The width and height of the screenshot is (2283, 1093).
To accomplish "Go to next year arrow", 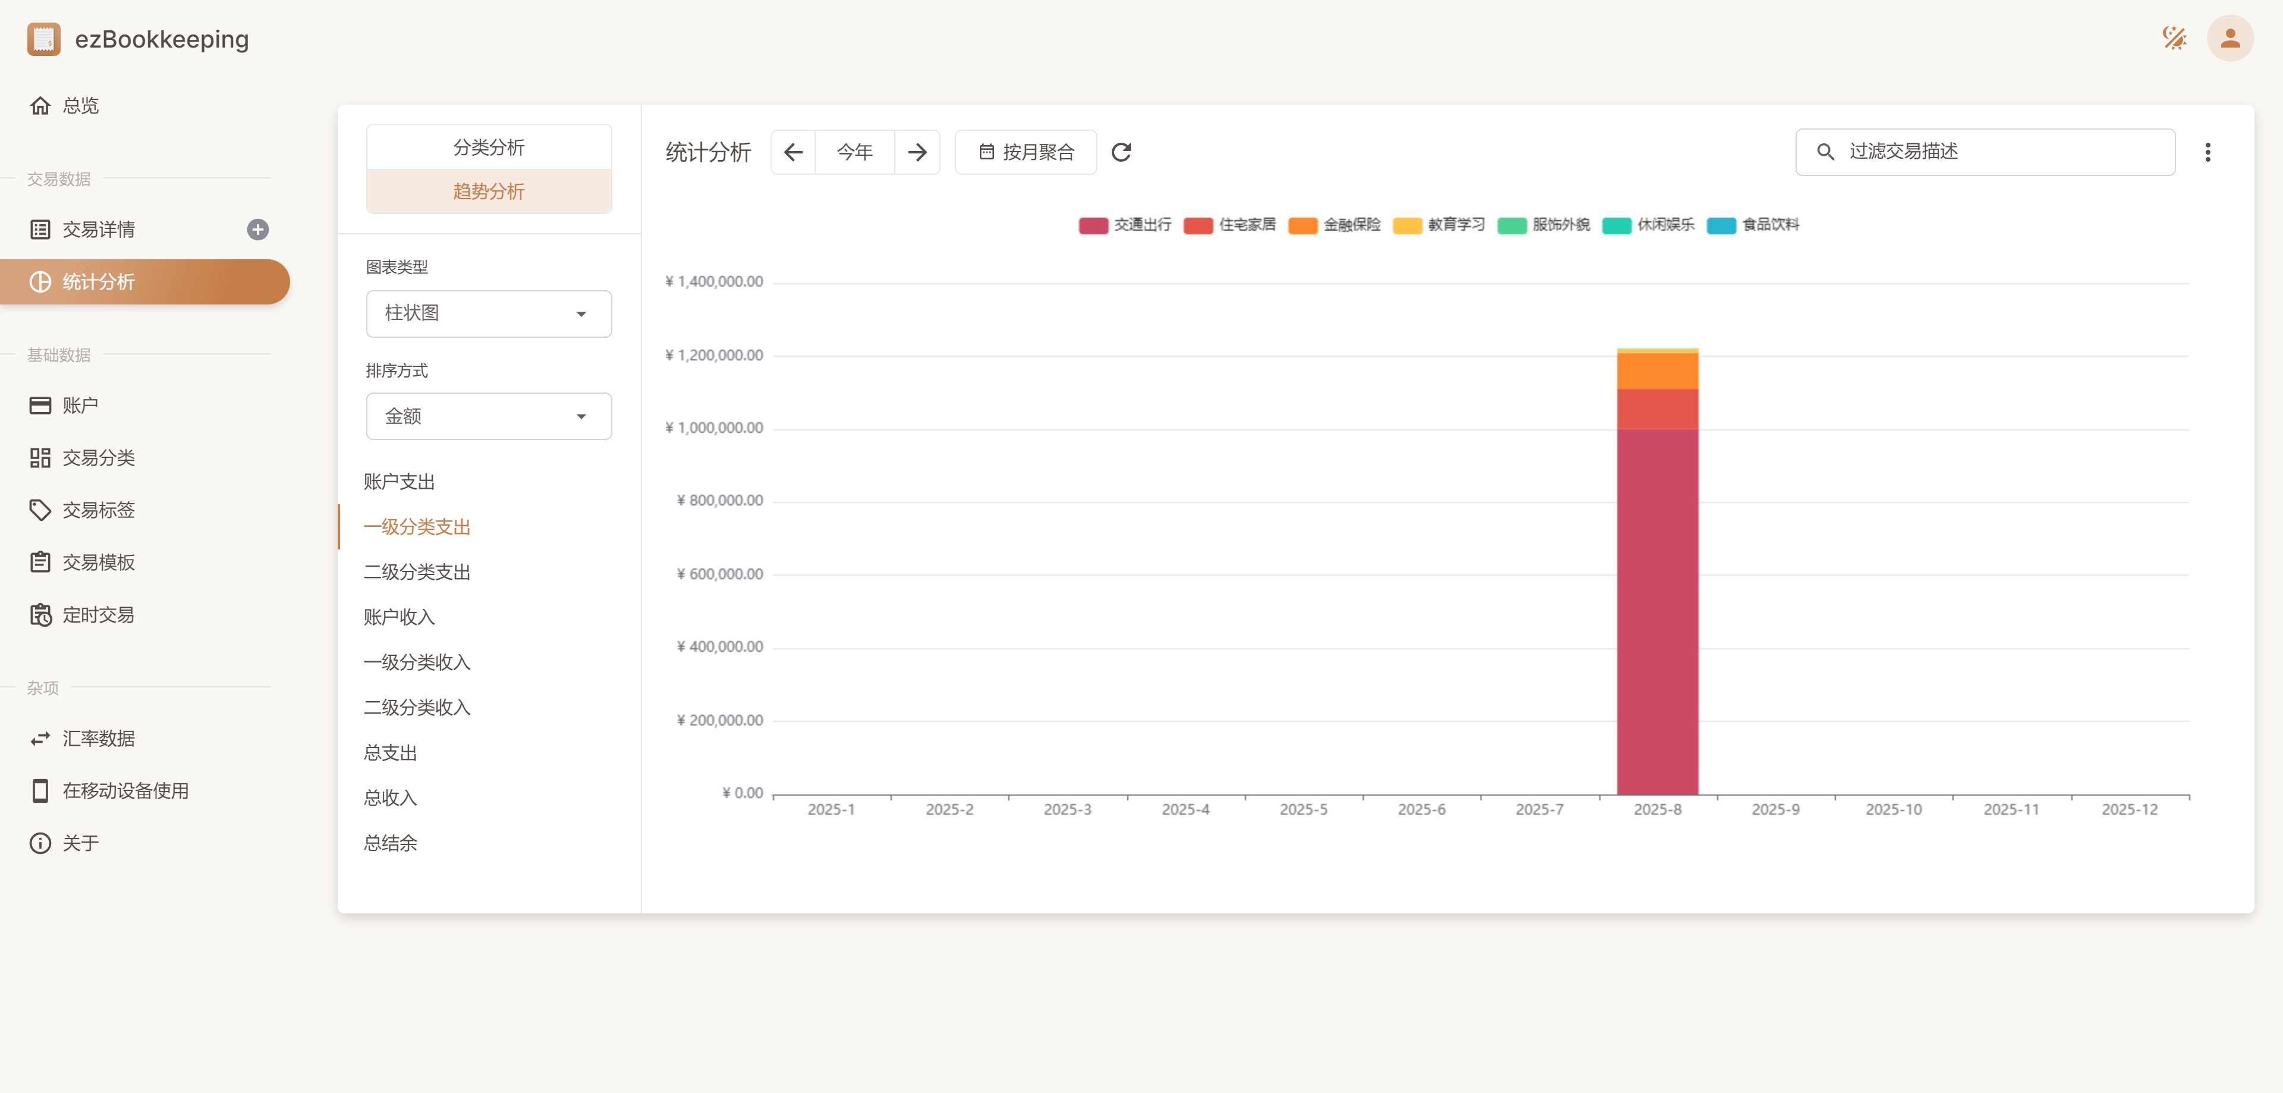I will 917,152.
